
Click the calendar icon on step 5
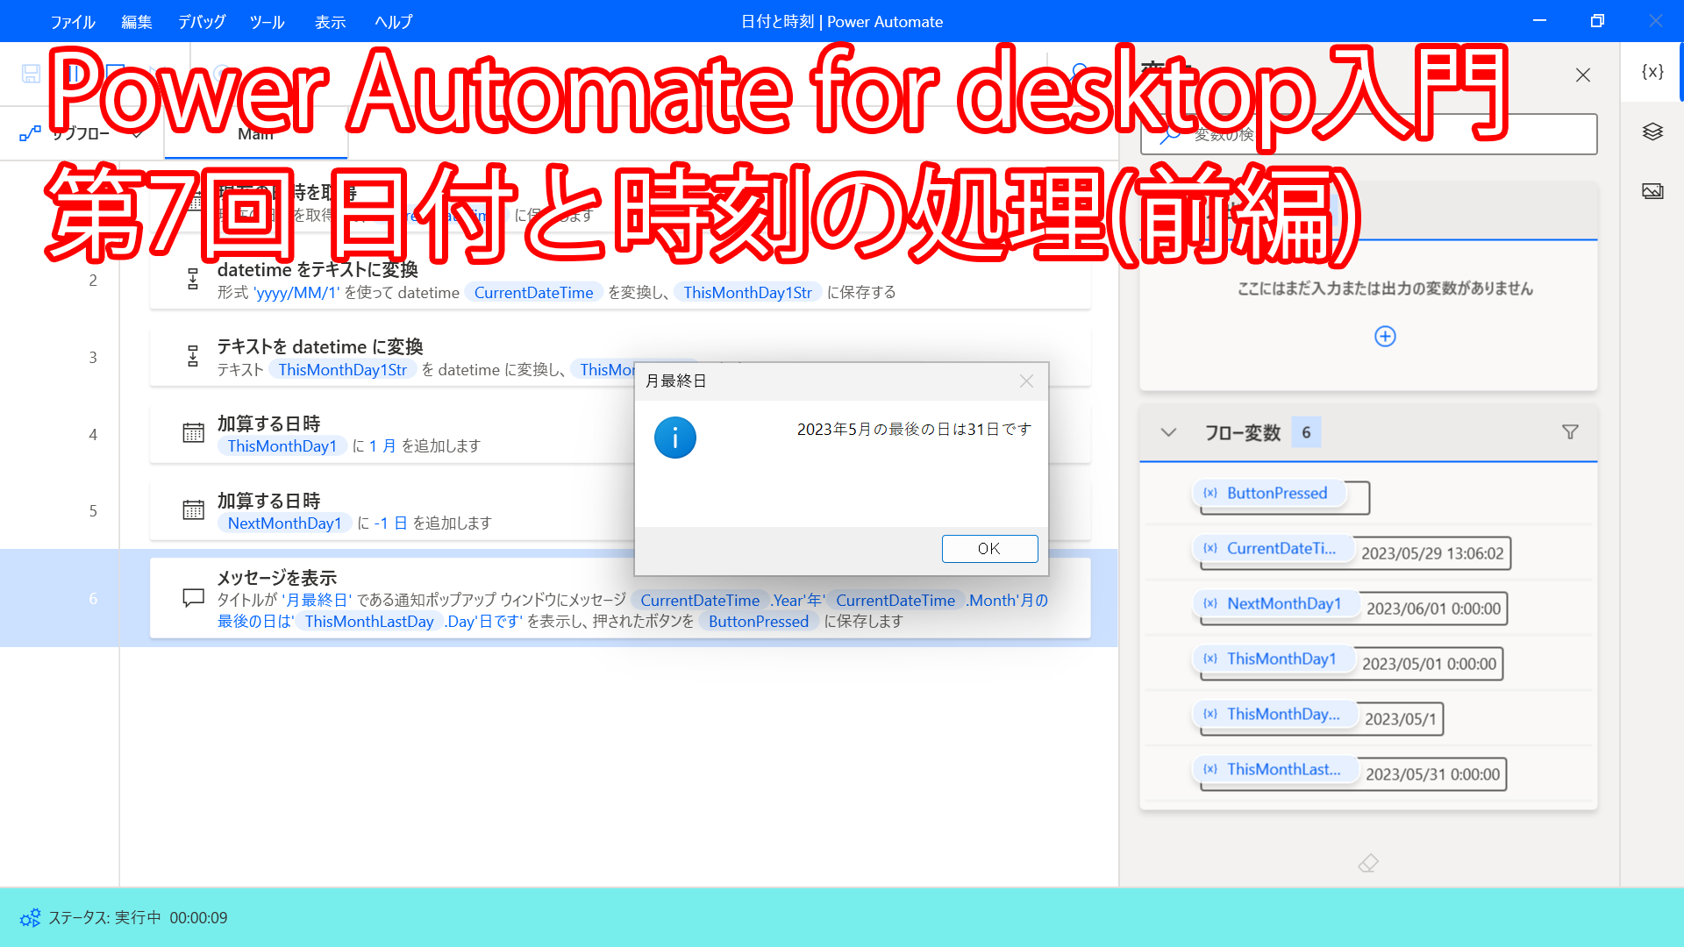(x=193, y=510)
